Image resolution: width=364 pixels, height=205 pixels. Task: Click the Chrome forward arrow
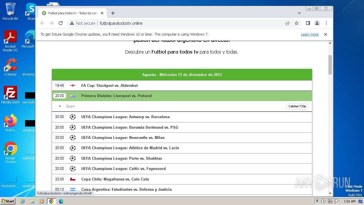click(x=51, y=23)
